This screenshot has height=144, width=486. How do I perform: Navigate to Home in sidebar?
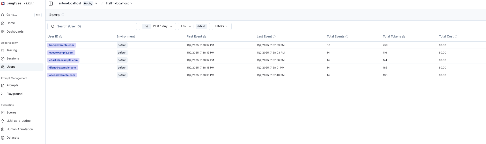click(22, 23)
